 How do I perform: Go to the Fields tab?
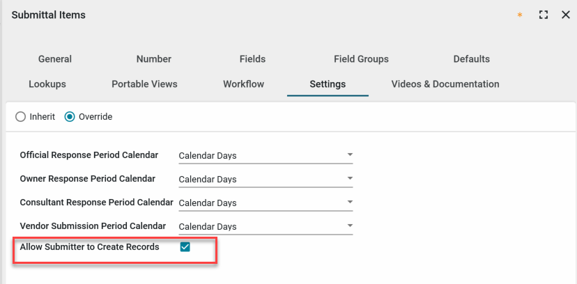pos(252,59)
